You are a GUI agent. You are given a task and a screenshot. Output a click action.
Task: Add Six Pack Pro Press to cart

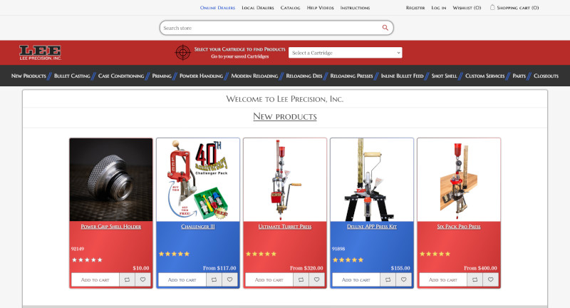tap(442, 279)
